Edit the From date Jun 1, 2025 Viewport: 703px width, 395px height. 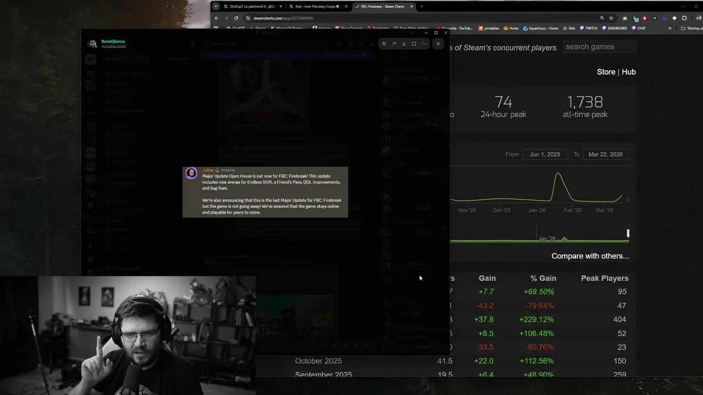545,154
